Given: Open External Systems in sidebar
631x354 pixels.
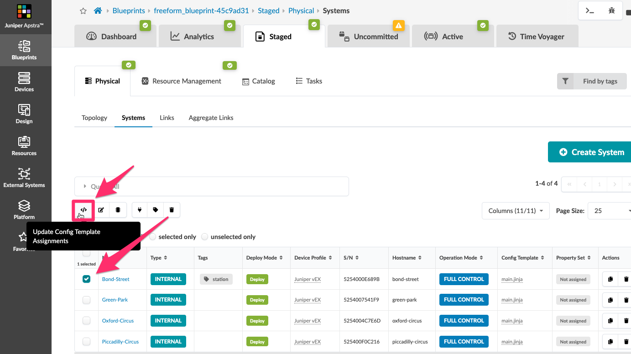Looking at the screenshot, I should pos(24,178).
